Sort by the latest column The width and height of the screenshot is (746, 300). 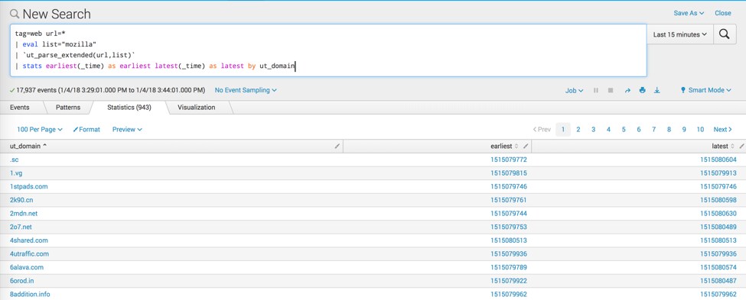pyautogui.click(x=723, y=147)
